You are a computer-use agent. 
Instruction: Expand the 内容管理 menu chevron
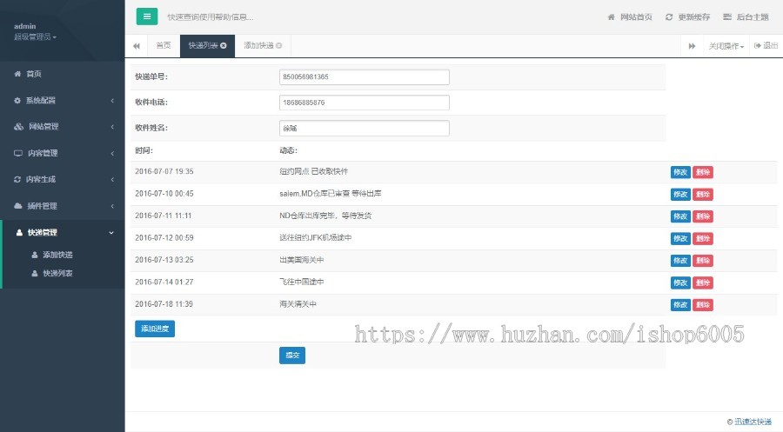pyautogui.click(x=112, y=153)
